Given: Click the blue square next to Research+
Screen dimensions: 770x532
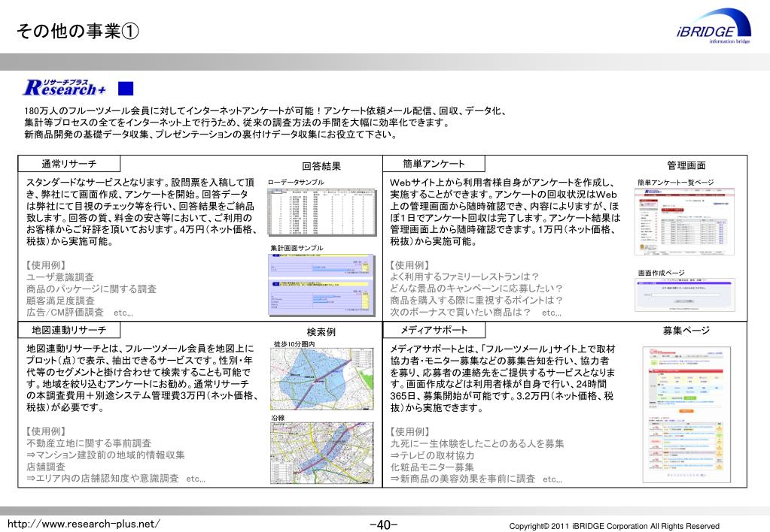Looking at the screenshot, I should (x=126, y=89).
